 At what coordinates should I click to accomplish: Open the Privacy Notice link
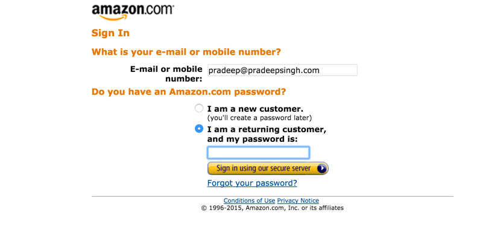pyautogui.click(x=298, y=200)
